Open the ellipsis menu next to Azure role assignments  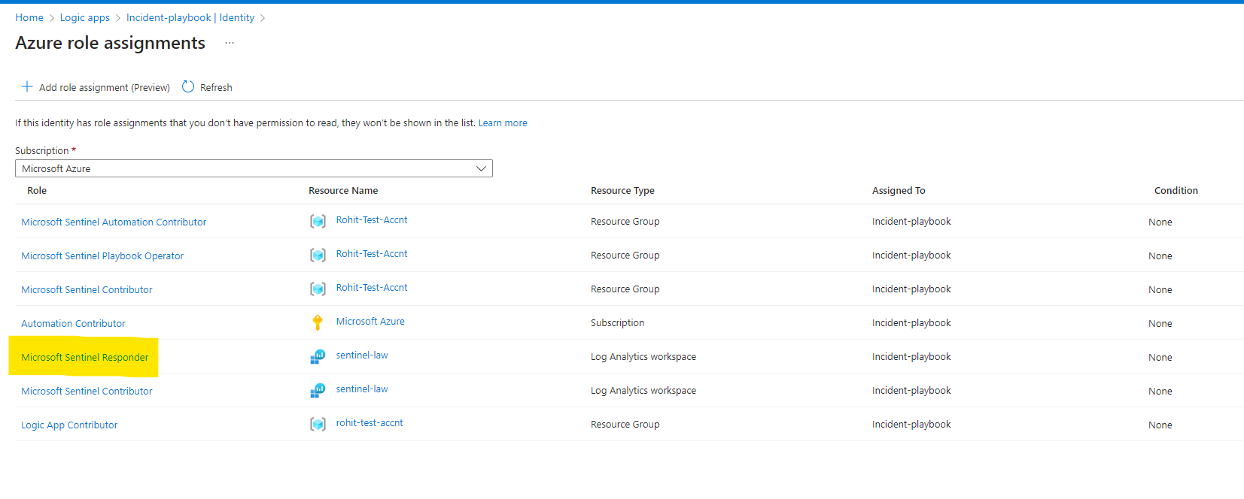(230, 43)
